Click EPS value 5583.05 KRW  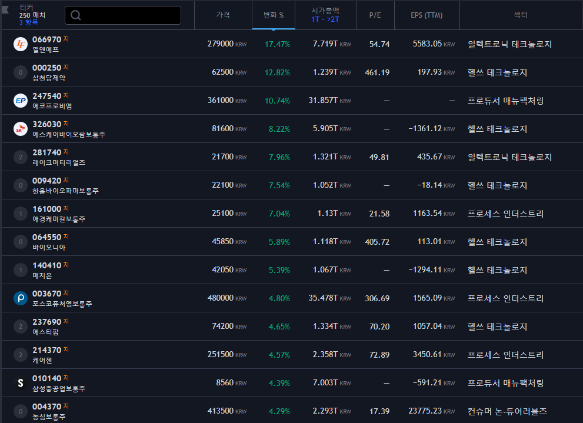(x=434, y=44)
